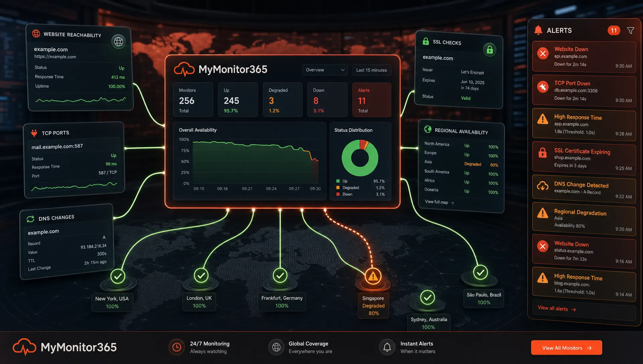Image resolution: width=643 pixels, height=364 pixels.
Task: Click the alert count badge showing 11
Action: (614, 30)
